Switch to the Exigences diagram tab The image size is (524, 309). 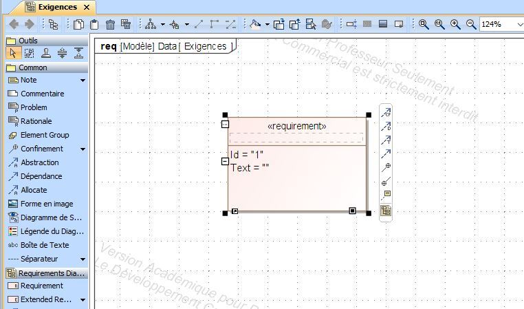point(58,7)
